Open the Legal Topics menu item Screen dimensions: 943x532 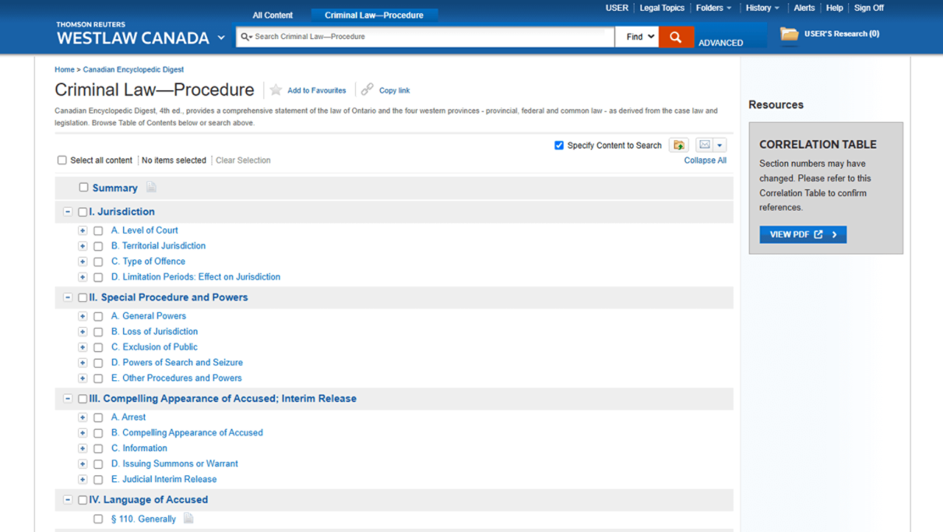(x=662, y=7)
